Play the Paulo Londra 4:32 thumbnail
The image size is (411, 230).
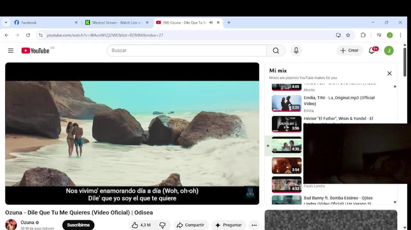click(x=286, y=185)
